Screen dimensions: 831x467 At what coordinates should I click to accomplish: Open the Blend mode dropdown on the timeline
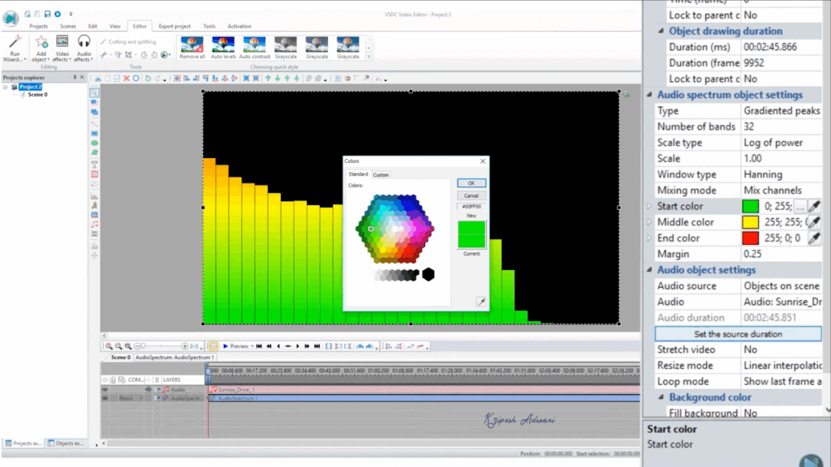click(x=131, y=398)
